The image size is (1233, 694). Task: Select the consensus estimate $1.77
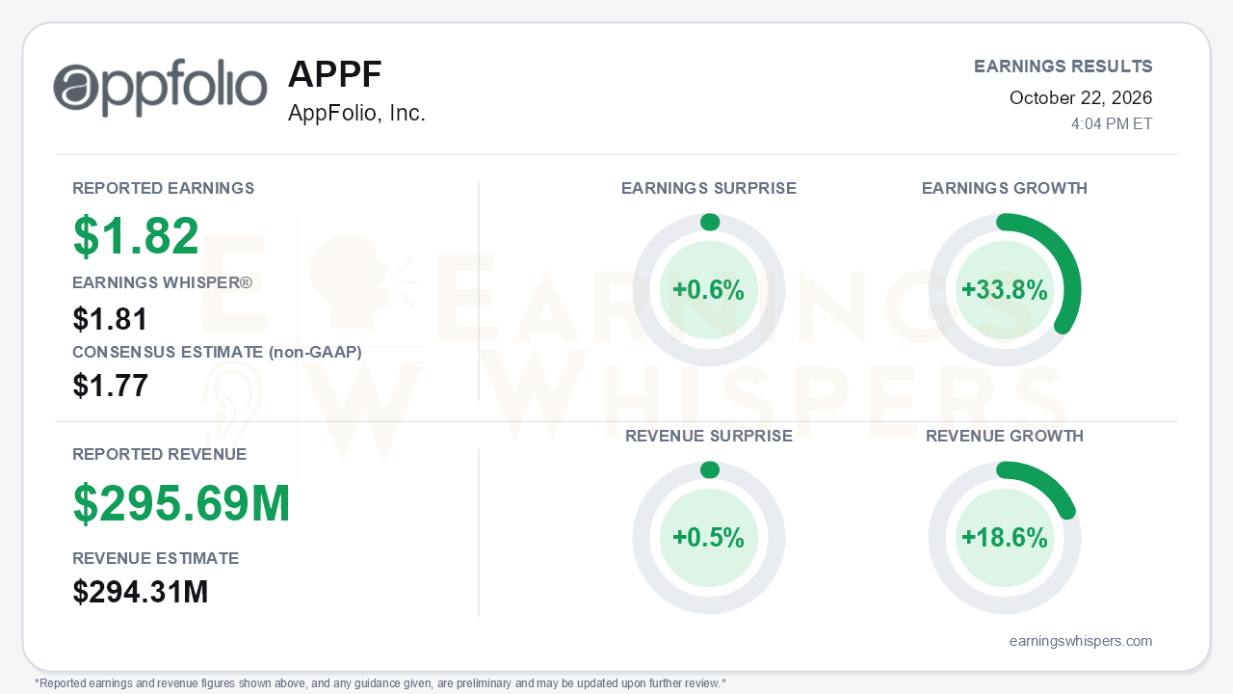click(111, 386)
